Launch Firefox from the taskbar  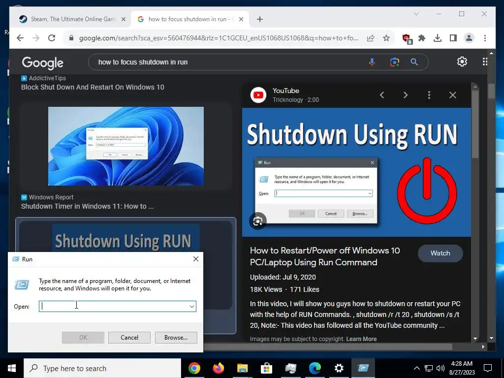218,368
